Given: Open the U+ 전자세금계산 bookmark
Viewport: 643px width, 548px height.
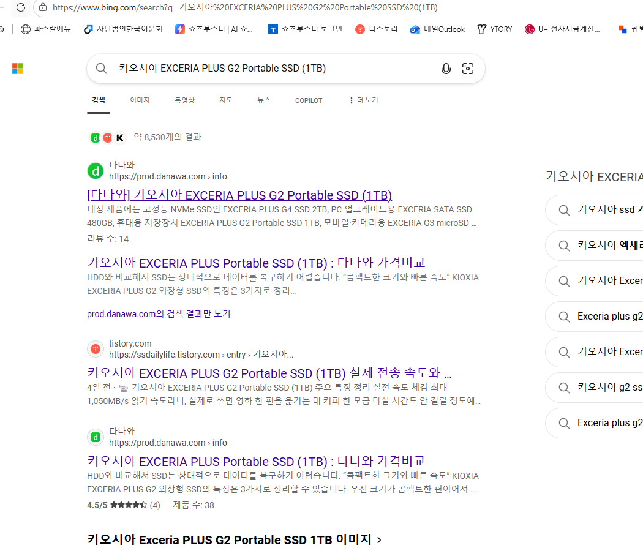Looking at the screenshot, I should point(562,29).
